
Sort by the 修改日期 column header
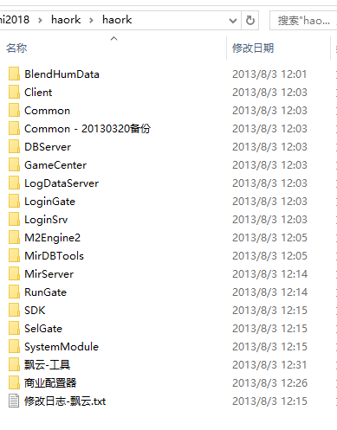(x=253, y=48)
